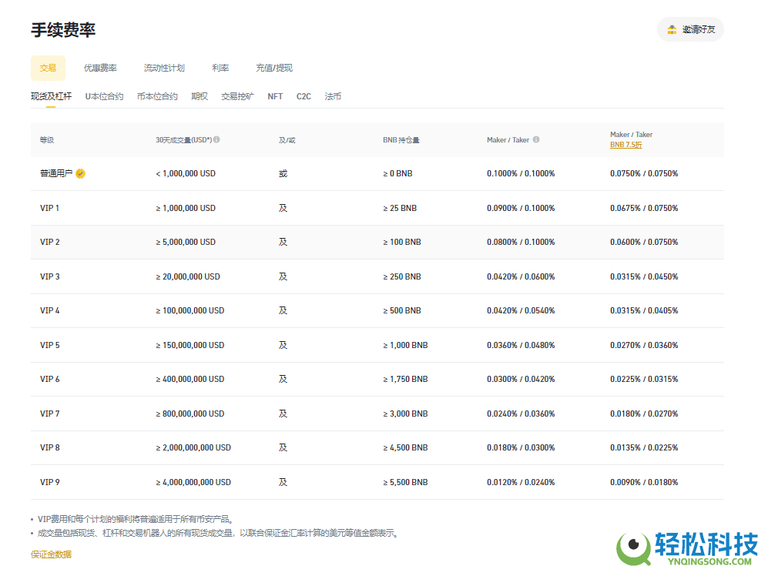Click the ≥ 100,000,000 USD volume cell
The image size is (758, 566).
190,310
